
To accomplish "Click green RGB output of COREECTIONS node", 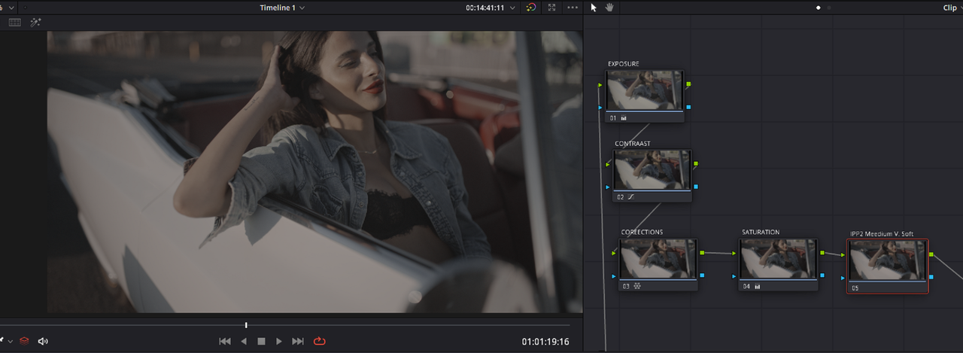I will [702, 253].
